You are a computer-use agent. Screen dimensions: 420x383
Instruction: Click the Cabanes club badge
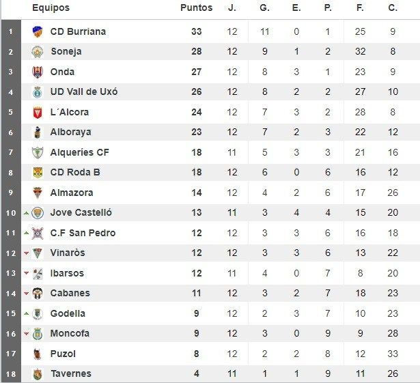[38, 294]
